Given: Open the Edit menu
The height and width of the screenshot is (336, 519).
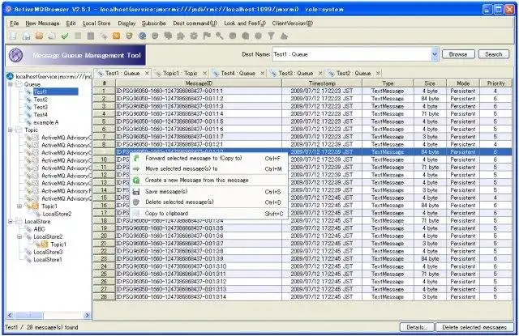Looking at the screenshot, I should tap(71, 23).
